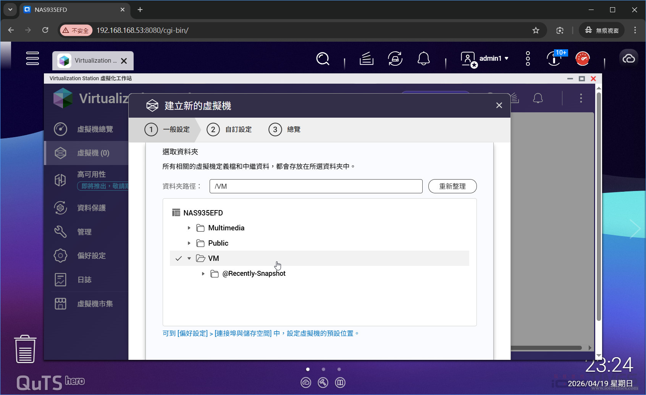Go to step 2 自訂設定

(x=229, y=130)
